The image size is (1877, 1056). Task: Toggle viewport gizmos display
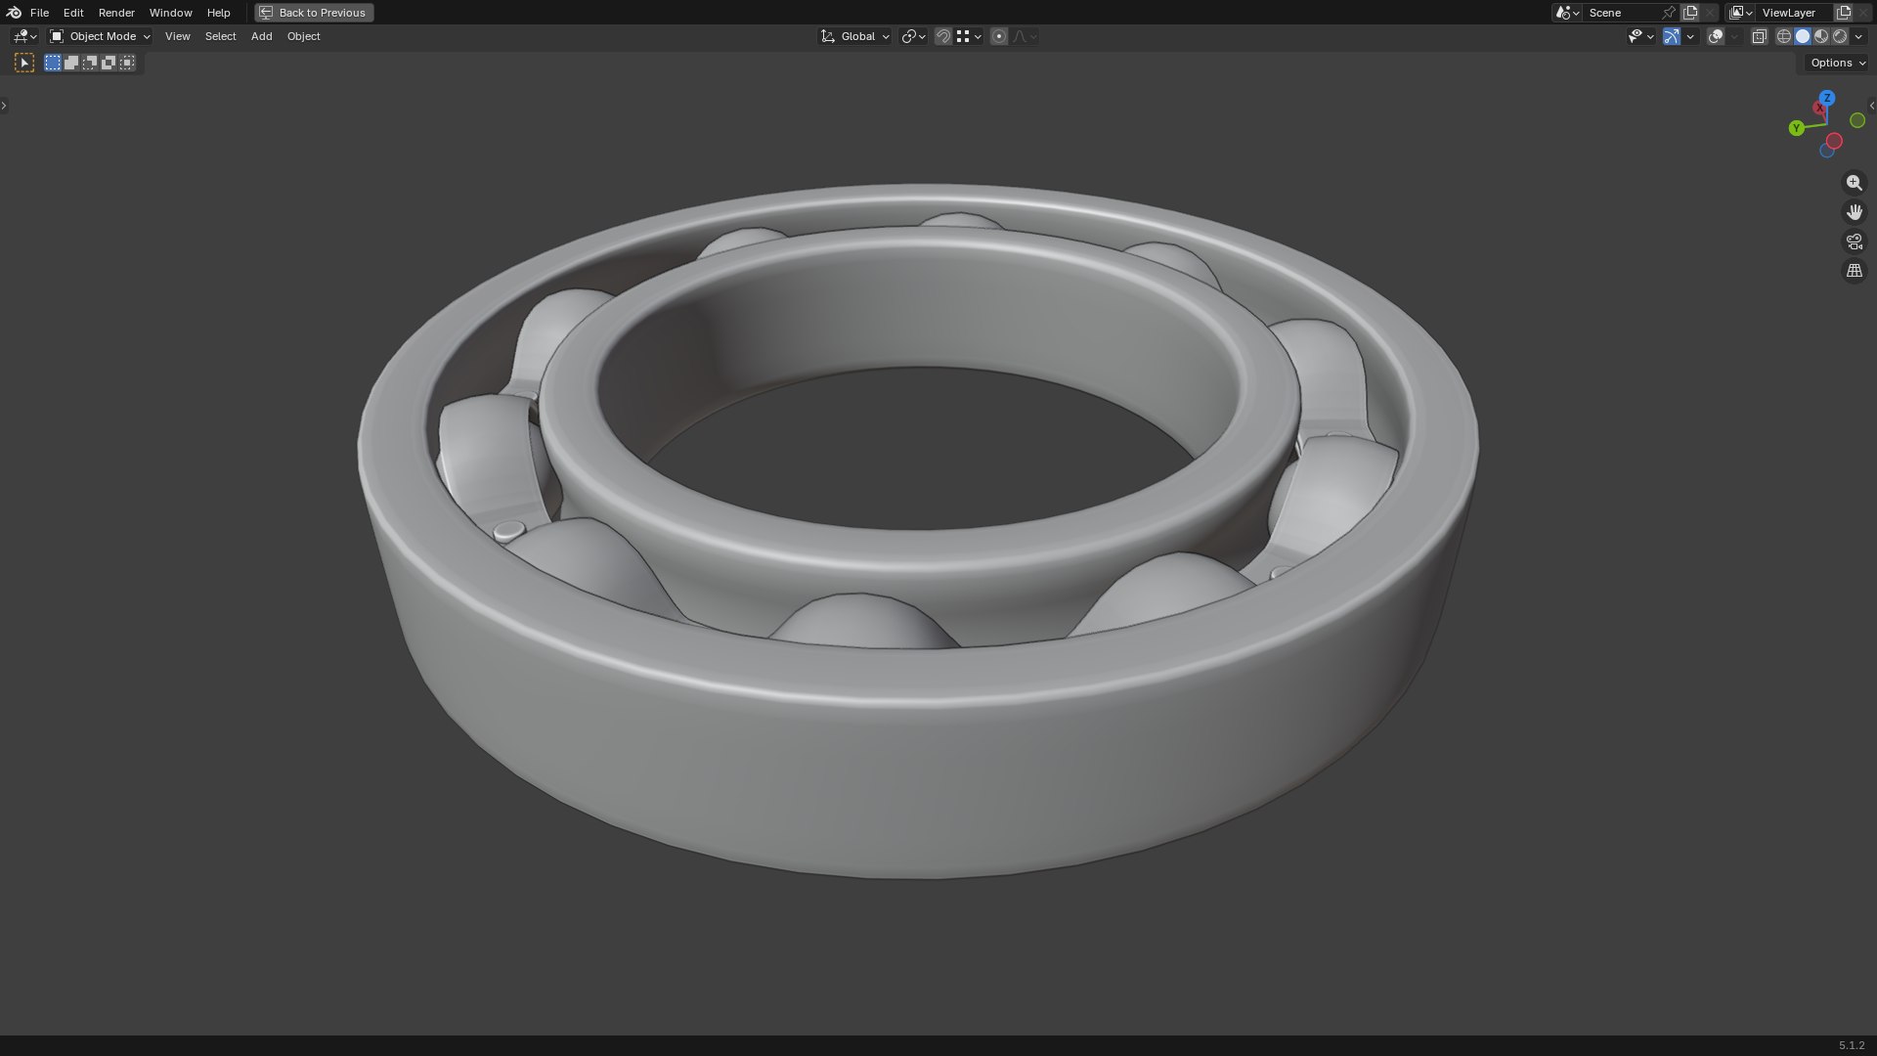[1672, 36]
